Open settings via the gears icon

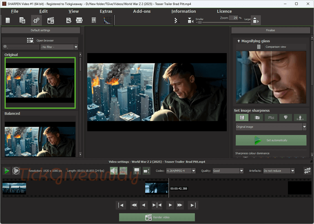coord(36,20)
